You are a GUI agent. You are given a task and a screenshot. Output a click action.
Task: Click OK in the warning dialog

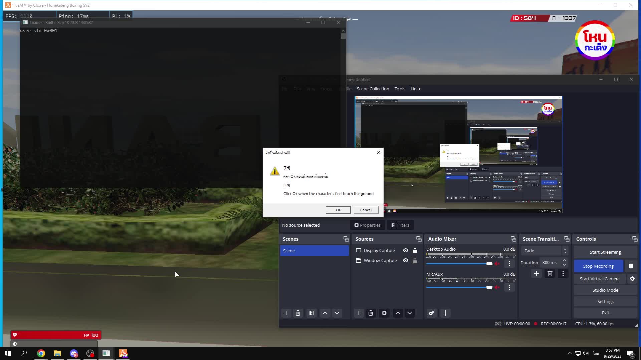pos(338,210)
